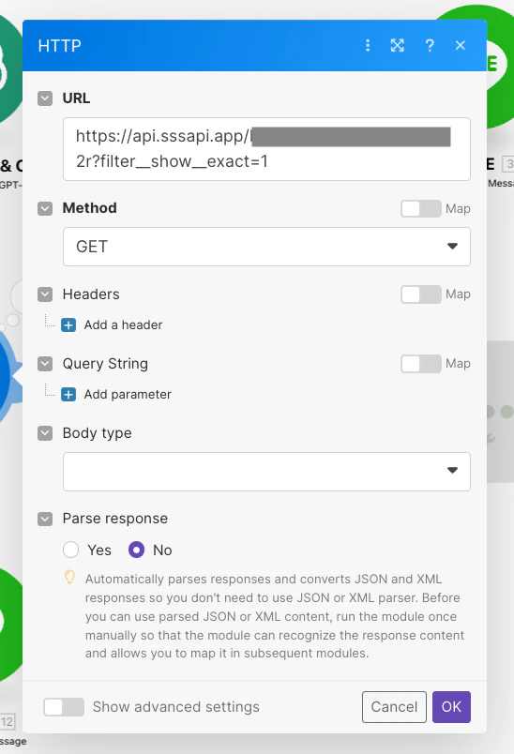Enable the Map toggle for Headers
This screenshot has height=754, width=514.
point(421,294)
